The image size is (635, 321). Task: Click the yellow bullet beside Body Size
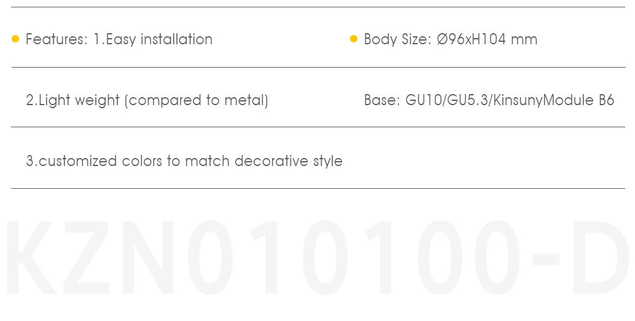coord(354,39)
